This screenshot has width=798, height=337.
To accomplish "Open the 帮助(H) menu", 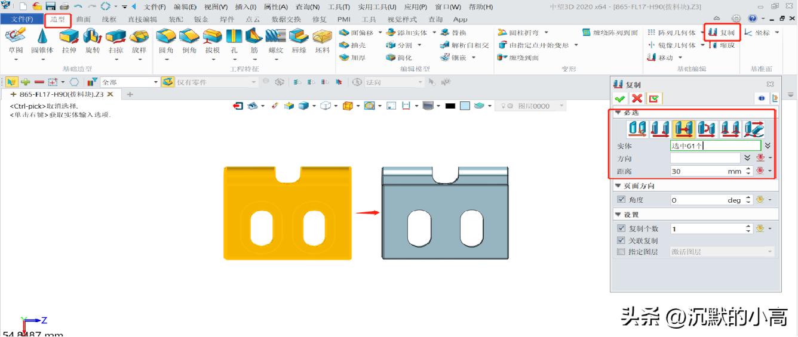I will 481,7.
